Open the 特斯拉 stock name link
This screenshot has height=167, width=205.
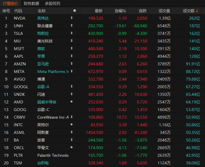pos(43,33)
